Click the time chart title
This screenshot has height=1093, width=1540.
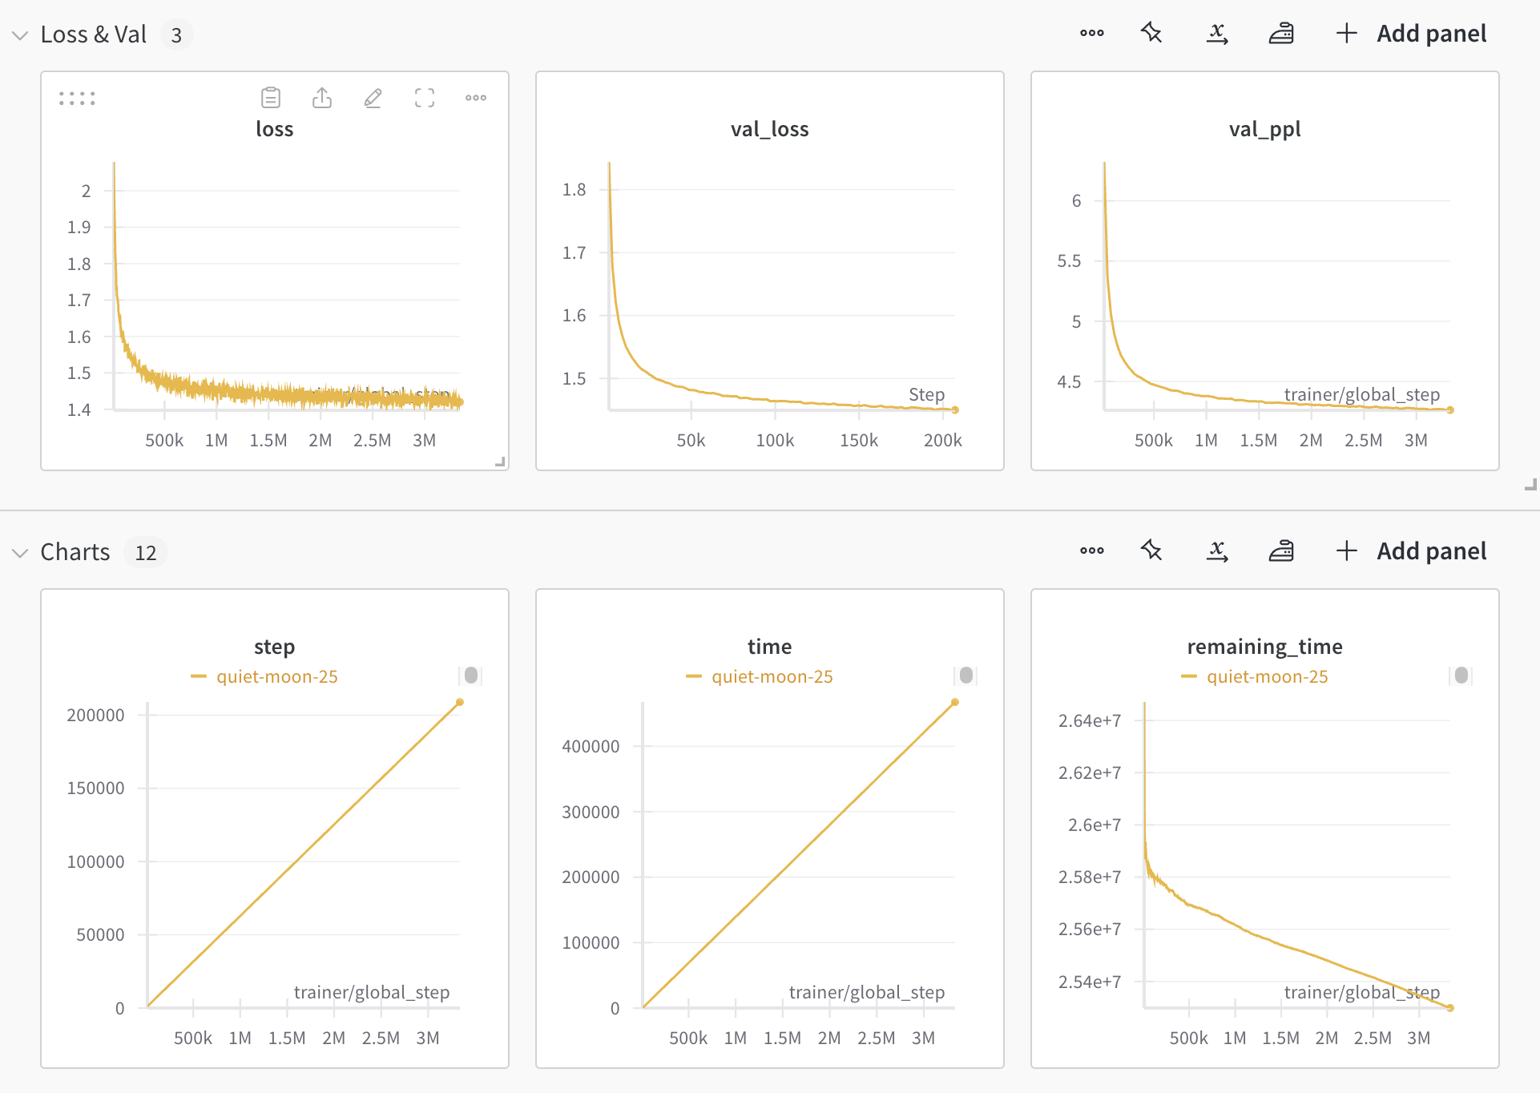(770, 647)
